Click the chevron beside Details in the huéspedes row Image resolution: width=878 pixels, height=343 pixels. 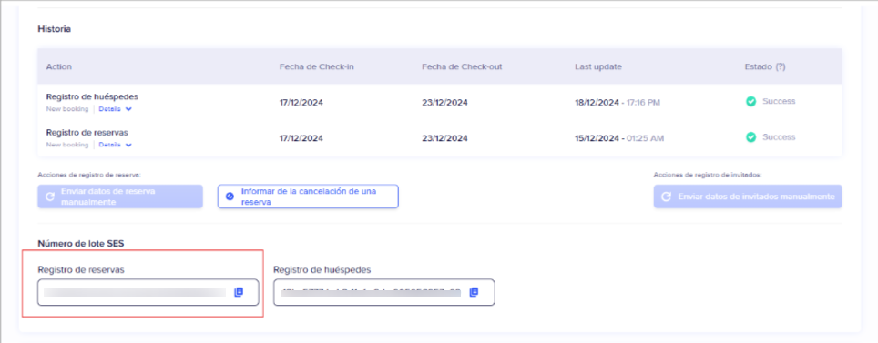pyautogui.click(x=128, y=109)
